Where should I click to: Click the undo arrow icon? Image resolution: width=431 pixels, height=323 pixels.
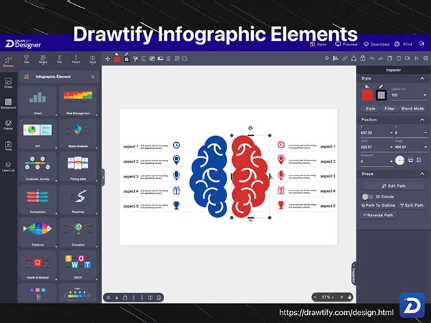[x=371, y=58]
